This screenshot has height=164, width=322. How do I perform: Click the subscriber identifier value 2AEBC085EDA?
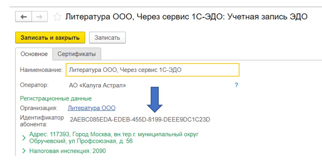click(x=140, y=120)
